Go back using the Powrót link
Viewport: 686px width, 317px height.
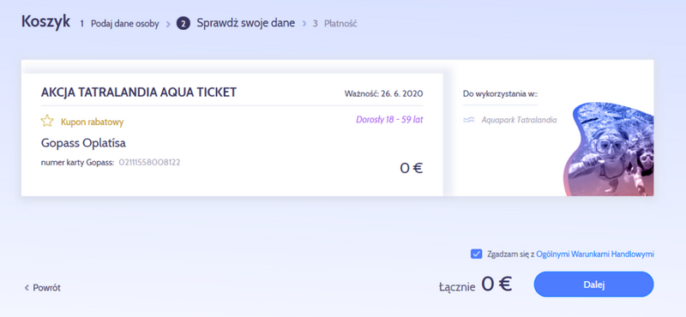[x=42, y=288]
